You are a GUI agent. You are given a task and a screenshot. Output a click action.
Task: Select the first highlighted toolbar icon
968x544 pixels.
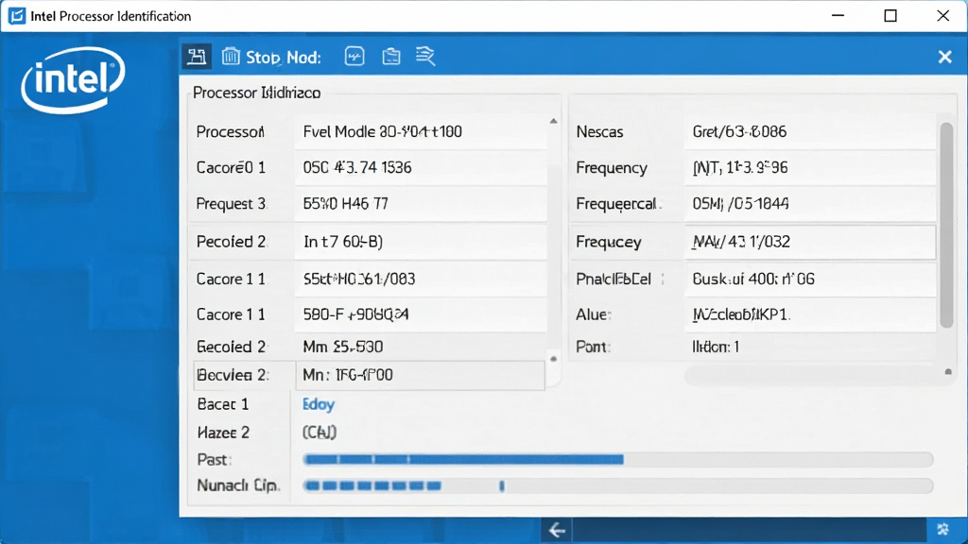tap(197, 57)
